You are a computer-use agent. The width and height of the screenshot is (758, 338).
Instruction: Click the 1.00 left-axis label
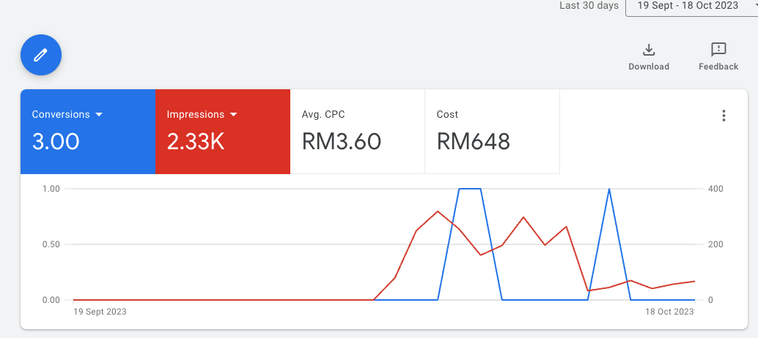50,189
